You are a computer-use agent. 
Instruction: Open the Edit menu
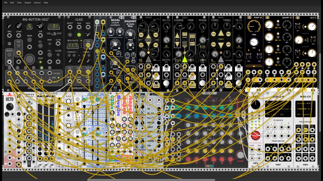12,3
